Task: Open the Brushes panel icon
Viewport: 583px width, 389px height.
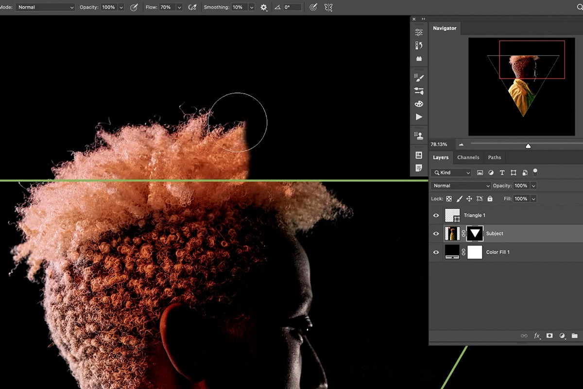Action: click(x=419, y=90)
